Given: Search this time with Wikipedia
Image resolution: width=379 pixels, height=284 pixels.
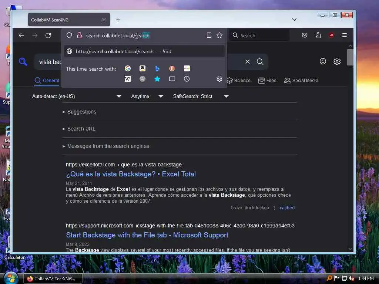Looking at the screenshot, I should click(128, 79).
